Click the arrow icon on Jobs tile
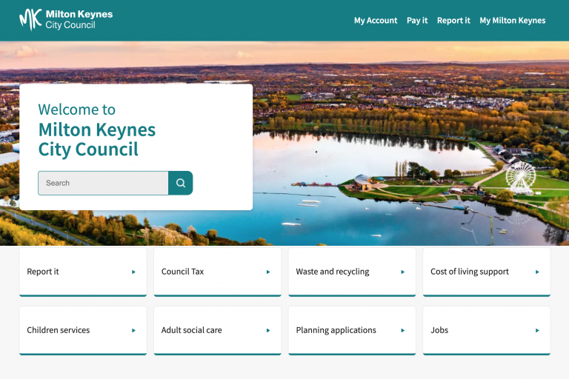 click(537, 330)
